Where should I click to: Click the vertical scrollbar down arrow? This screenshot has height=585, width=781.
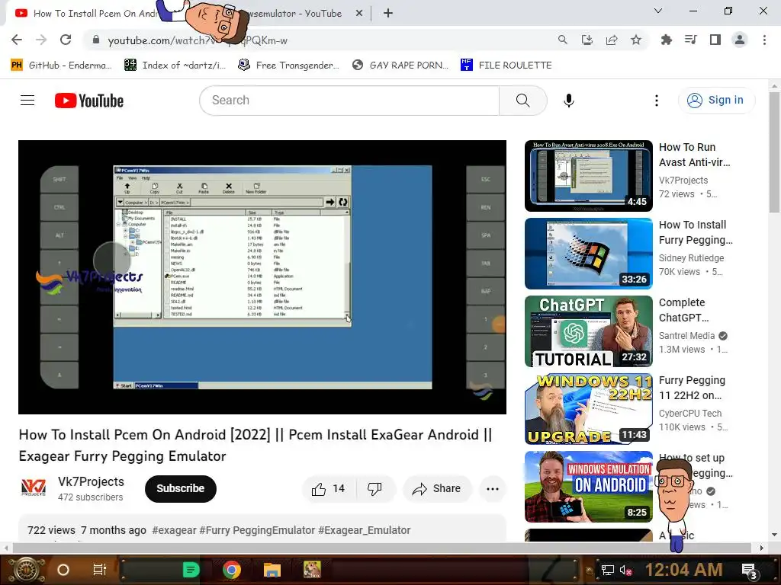point(774,535)
